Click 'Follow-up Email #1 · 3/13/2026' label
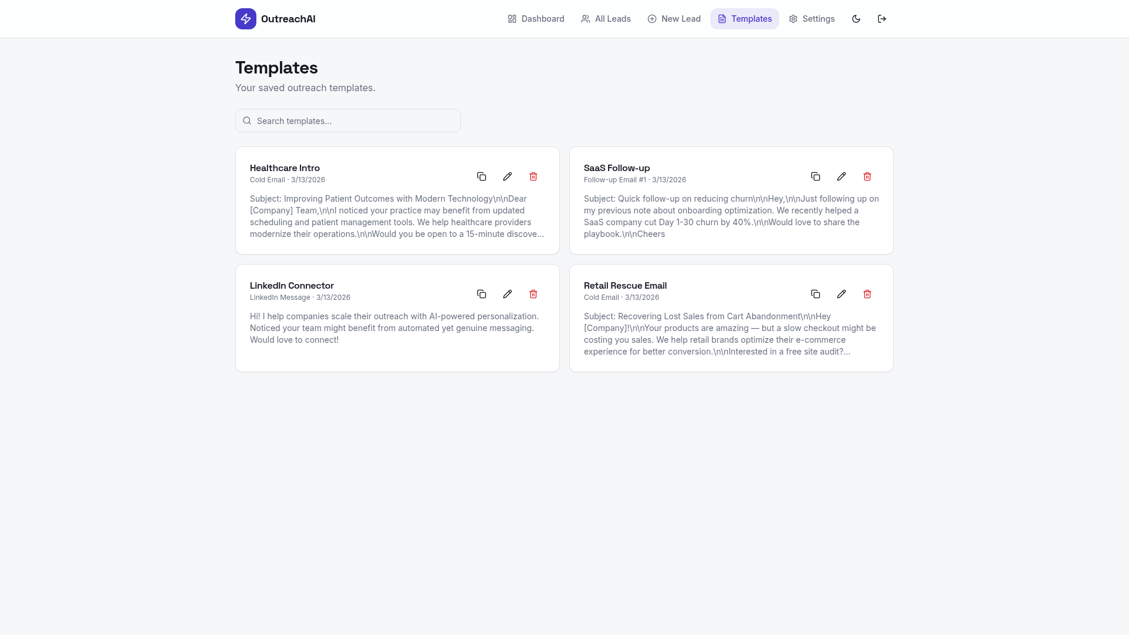1129x635 pixels. tap(635, 180)
